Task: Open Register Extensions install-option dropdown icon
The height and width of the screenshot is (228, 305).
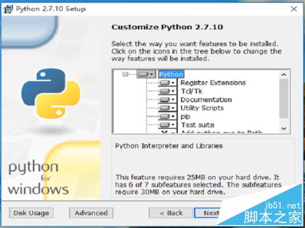Action: click(167, 83)
